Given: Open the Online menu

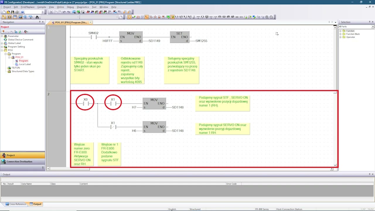Looking at the screenshot, I should pyautogui.click(x=60, y=7).
